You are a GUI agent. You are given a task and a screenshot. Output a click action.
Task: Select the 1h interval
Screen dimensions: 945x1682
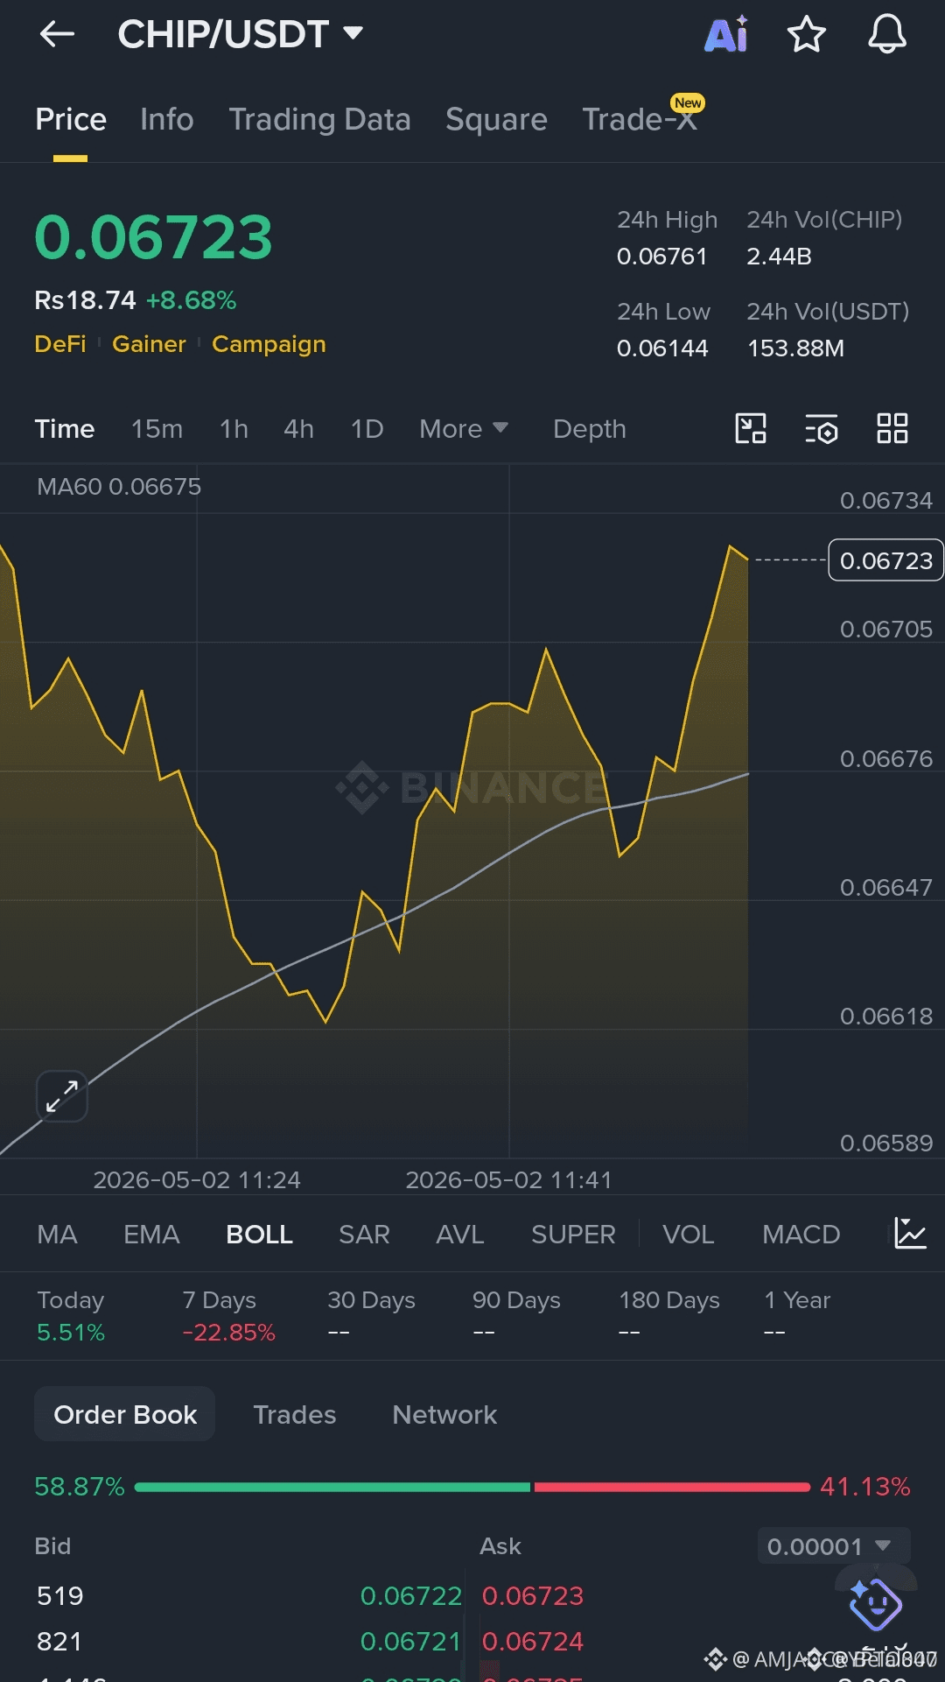234,429
